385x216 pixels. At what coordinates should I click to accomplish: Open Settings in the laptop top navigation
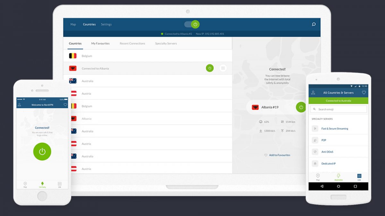click(106, 24)
